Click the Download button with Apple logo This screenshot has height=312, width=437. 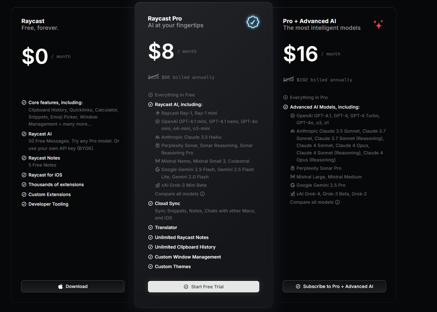click(x=73, y=286)
